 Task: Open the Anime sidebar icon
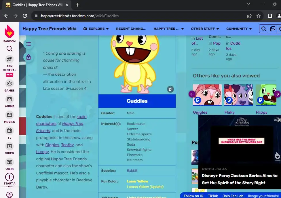coord(9,99)
